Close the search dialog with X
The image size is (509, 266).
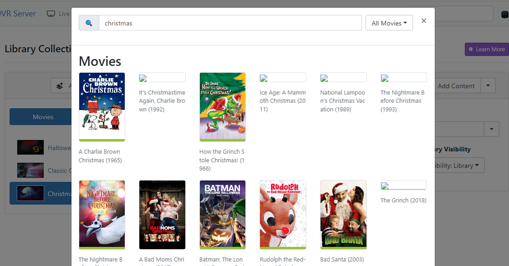423,21
